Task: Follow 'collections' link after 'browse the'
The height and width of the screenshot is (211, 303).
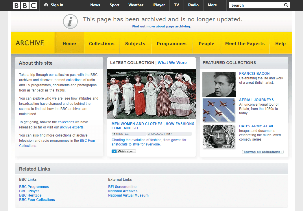Action: click(66, 122)
